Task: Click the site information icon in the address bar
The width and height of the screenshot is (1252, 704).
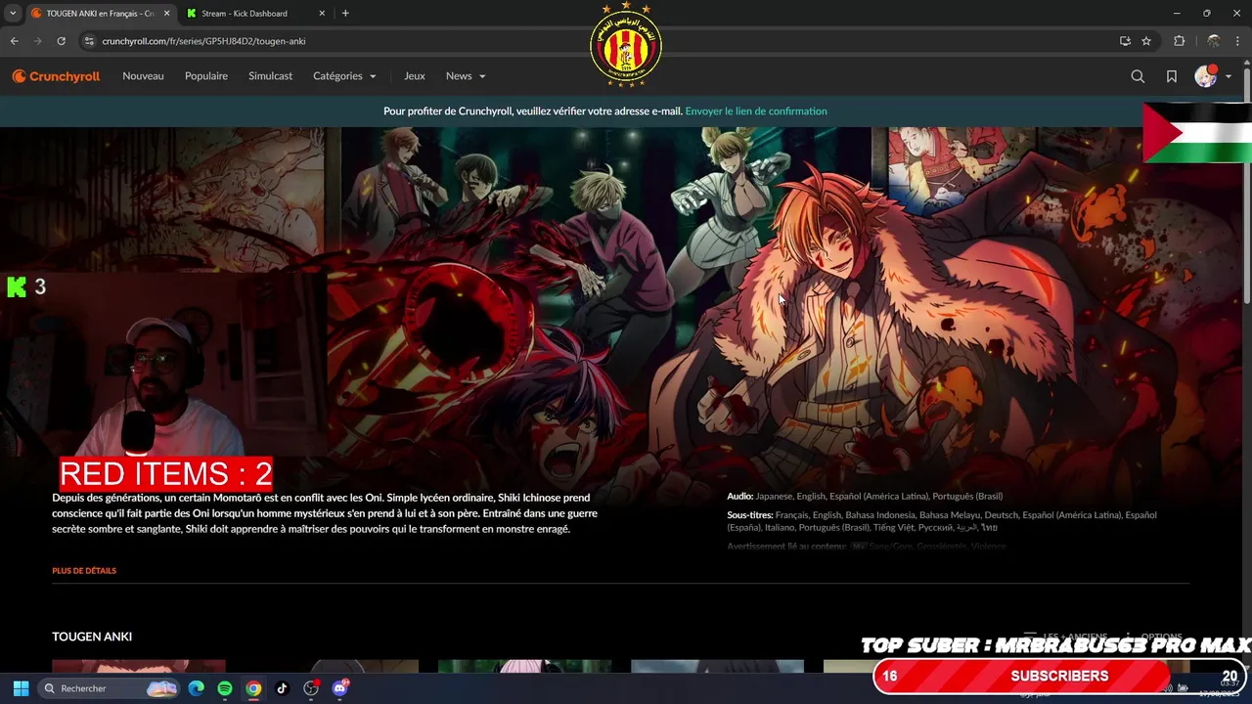Action: tap(89, 41)
